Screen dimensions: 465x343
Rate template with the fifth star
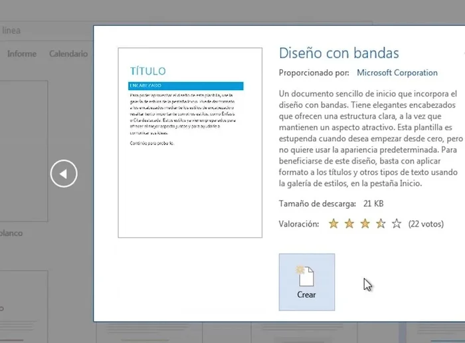(x=397, y=224)
